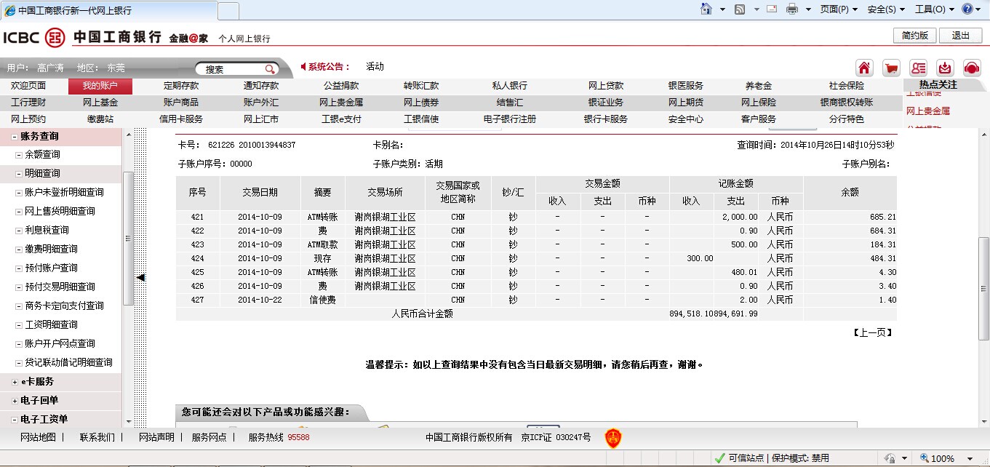Open the 页面(P) dropdown menu
Screen dimensions: 990x467
click(x=839, y=9)
